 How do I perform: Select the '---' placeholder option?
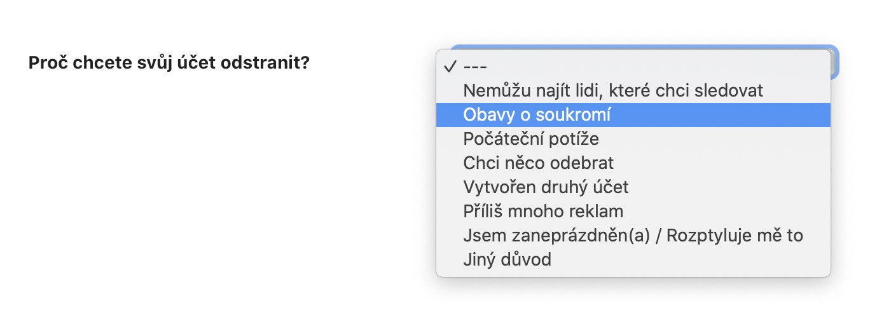(x=476, y=67)
